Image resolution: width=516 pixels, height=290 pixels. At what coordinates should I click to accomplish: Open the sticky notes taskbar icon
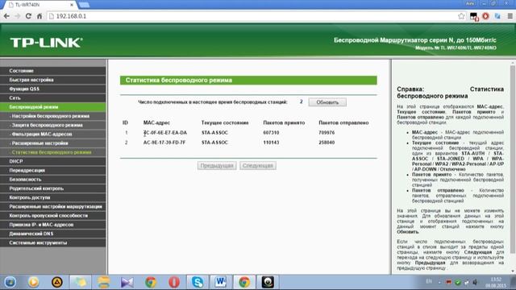pyautogui.click(x=81, y=282)
